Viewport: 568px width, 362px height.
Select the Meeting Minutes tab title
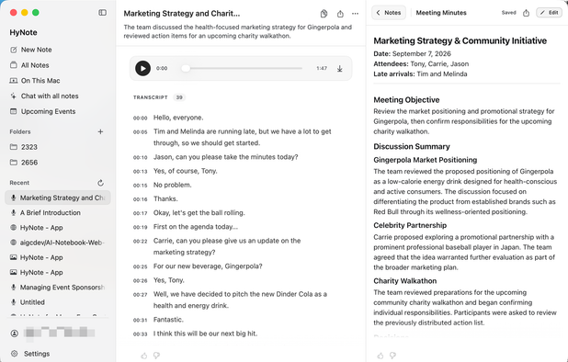tap(441, 13)
